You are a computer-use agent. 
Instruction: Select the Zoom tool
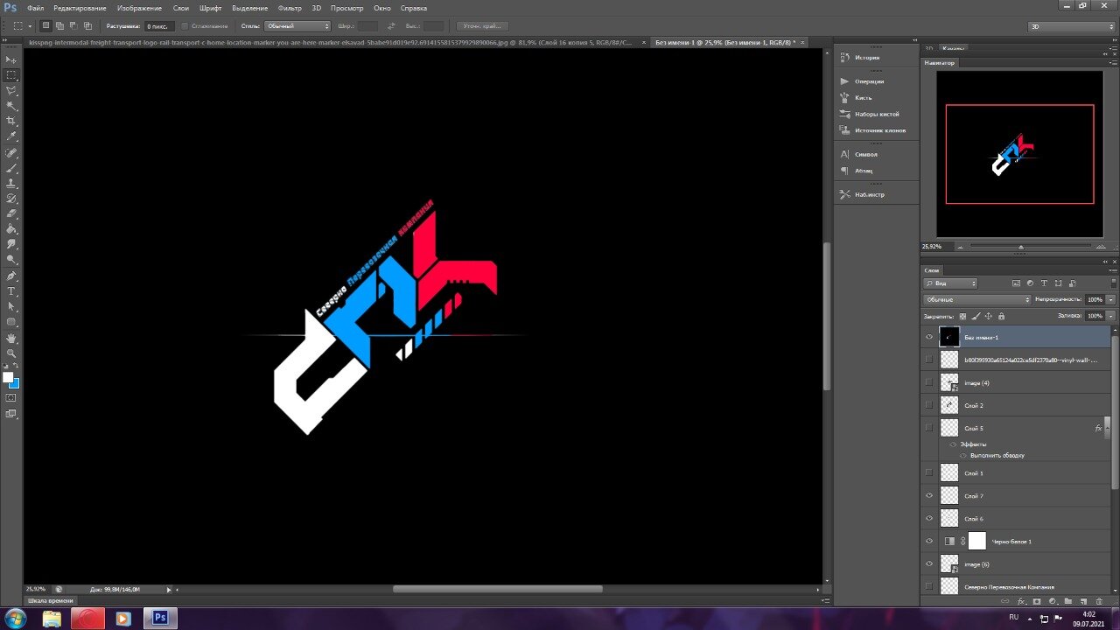pos(11,353)
